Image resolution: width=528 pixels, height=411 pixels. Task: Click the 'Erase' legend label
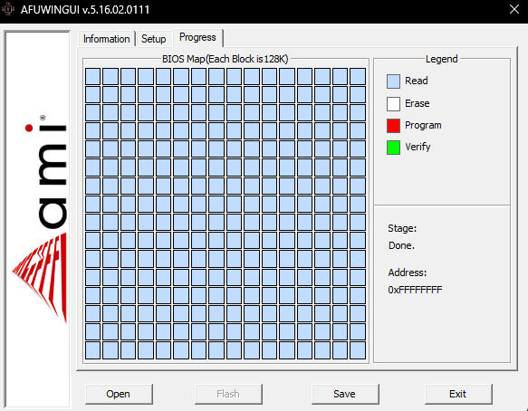pos(417,103)
